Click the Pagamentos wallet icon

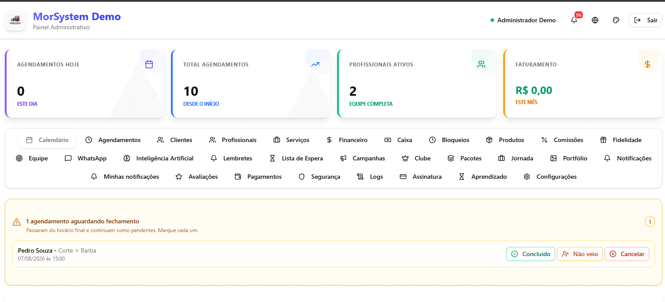(238, 177)
